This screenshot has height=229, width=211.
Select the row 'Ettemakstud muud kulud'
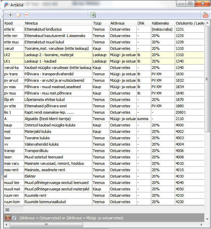click(104, 42)
